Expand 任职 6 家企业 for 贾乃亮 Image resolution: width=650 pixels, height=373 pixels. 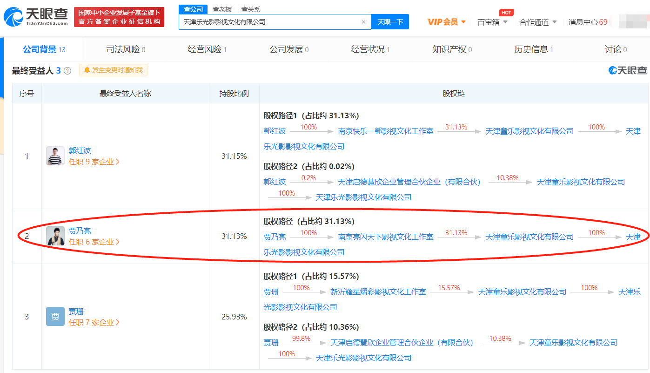[94, 242]
